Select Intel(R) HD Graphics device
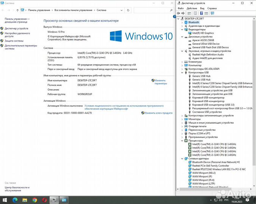The image size is (256, 204). pyautogui.click(x=203, y=33)
